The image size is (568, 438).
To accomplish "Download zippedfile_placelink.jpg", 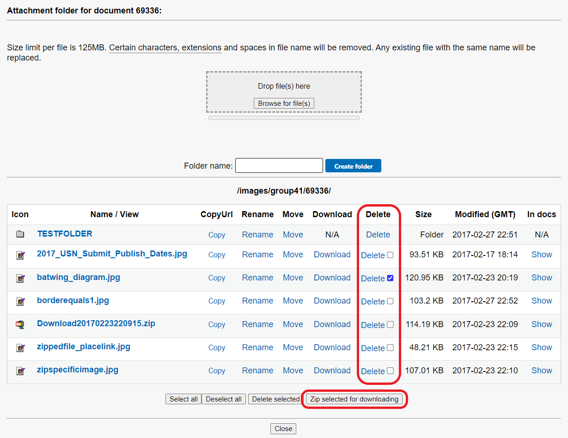I will point(332,347).
